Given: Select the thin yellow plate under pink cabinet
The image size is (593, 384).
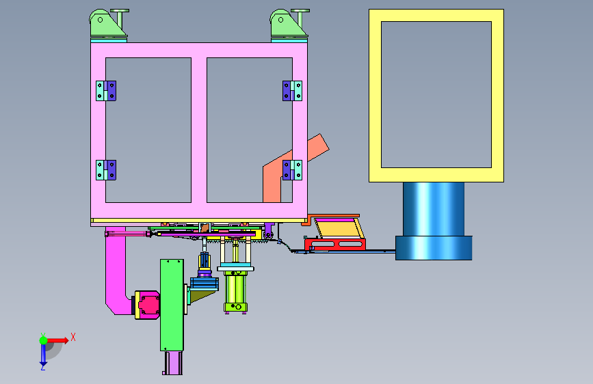Looking at the screenshot, I should pyautogui.click(x=199, y=220).
